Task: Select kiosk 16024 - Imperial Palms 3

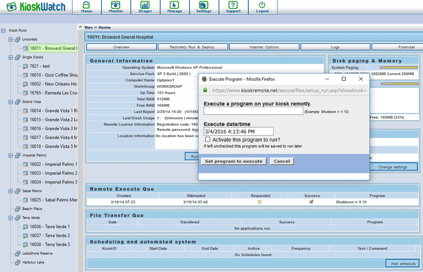Action: (x=53, y=182)
